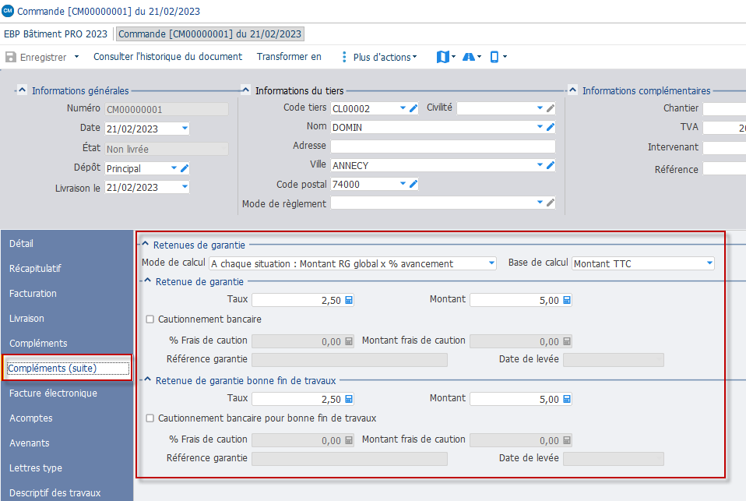Viewport: 746px width, 501px height.
Task: Collapse the Informations du tiers section
Action: point(245,90)
